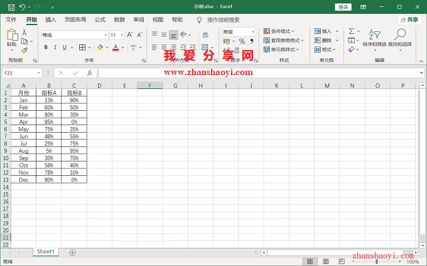Image resolution: width=427 pixels, height=266 pixels.
Task: Click the Clear eraser icon
Action: coord(351,49)
